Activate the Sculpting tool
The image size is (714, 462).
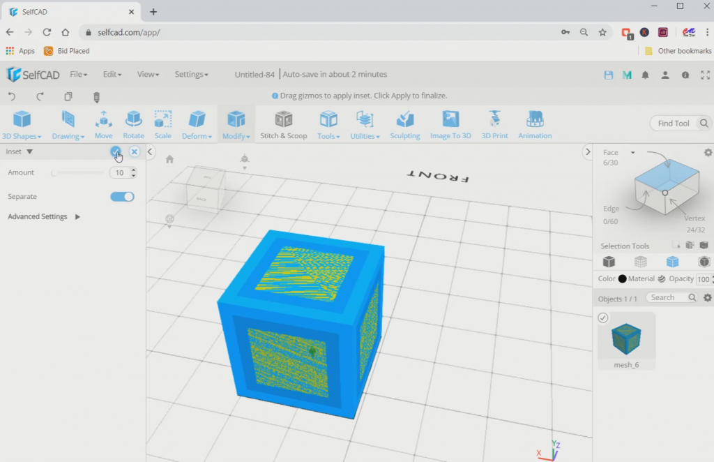coord(404,124)
